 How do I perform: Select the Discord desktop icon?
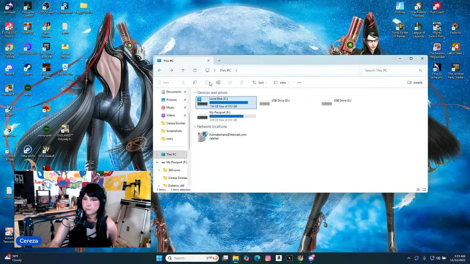click(9, 70)
